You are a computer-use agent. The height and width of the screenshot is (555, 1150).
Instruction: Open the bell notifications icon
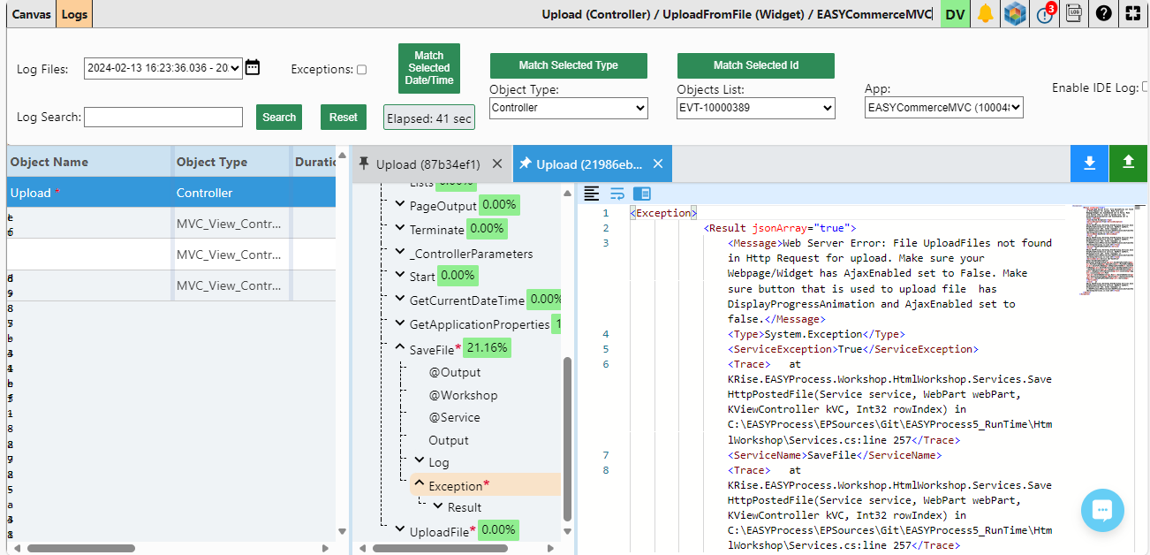click(x=985, y=14)
